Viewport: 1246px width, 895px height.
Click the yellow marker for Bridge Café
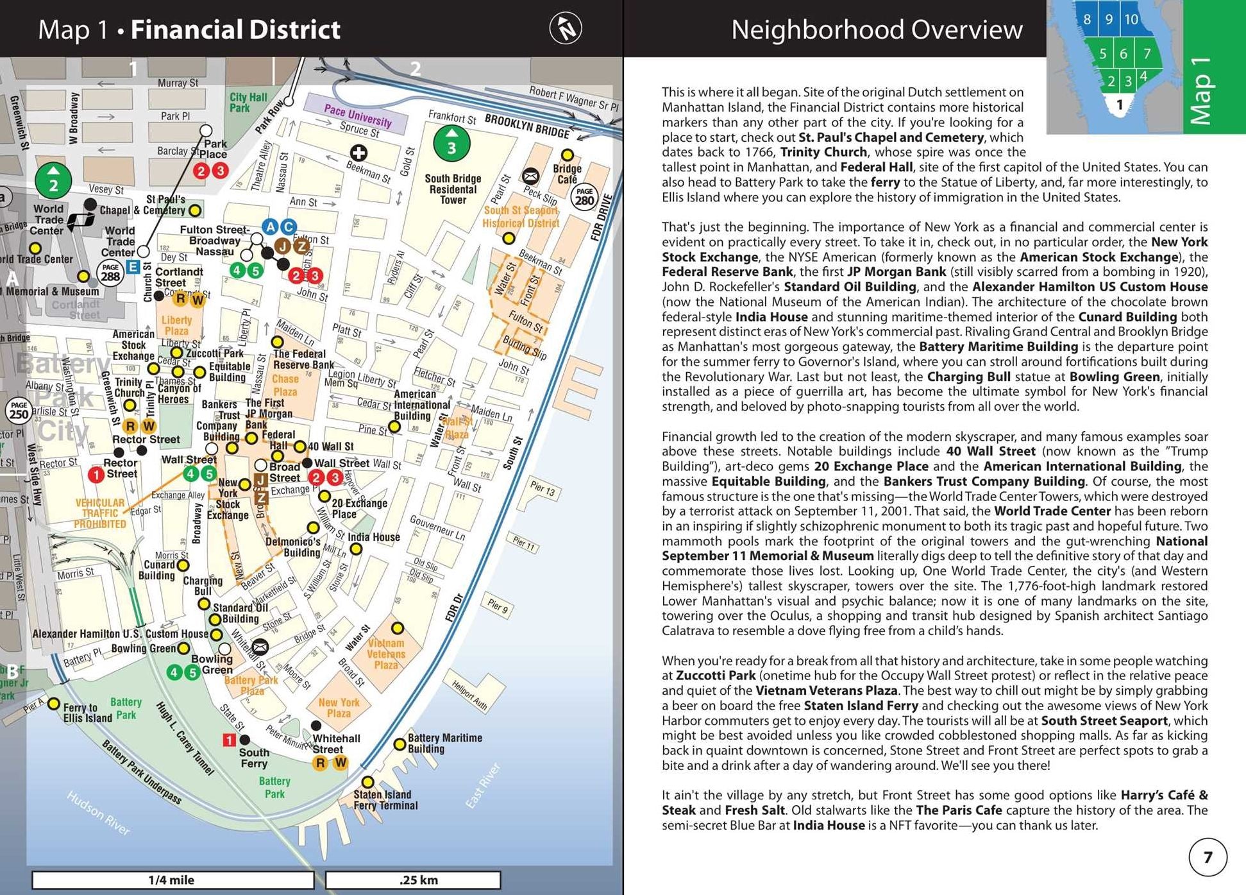tap(568, 155)
